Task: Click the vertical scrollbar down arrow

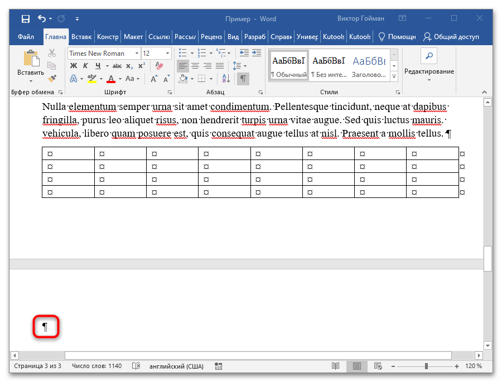Action: click(x=487, y=346)
